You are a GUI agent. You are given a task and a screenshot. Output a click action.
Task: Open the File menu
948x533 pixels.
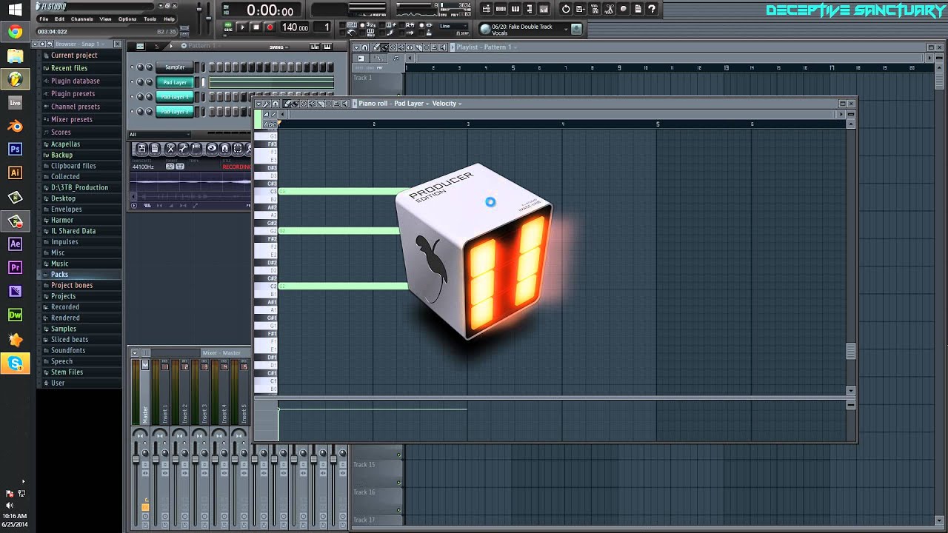[44, 19]
